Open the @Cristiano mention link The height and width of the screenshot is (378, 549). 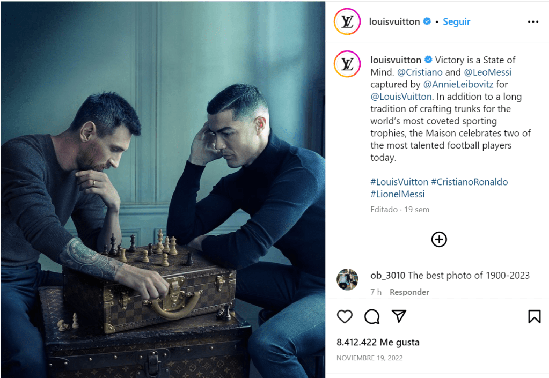point(420,72)
